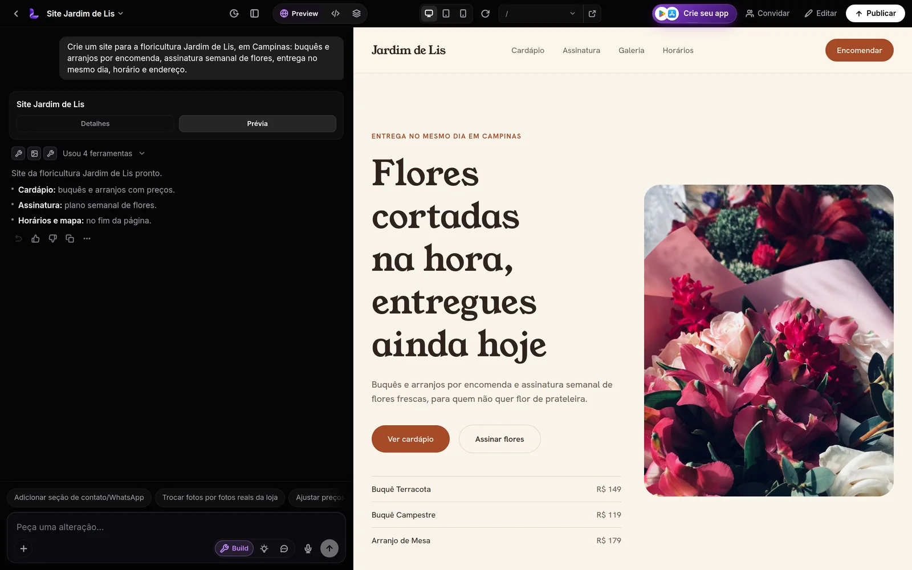Click the lightbulb ideas icon
Screen dimensions: 912x570
pyautogui.click(x=264, y=548)
